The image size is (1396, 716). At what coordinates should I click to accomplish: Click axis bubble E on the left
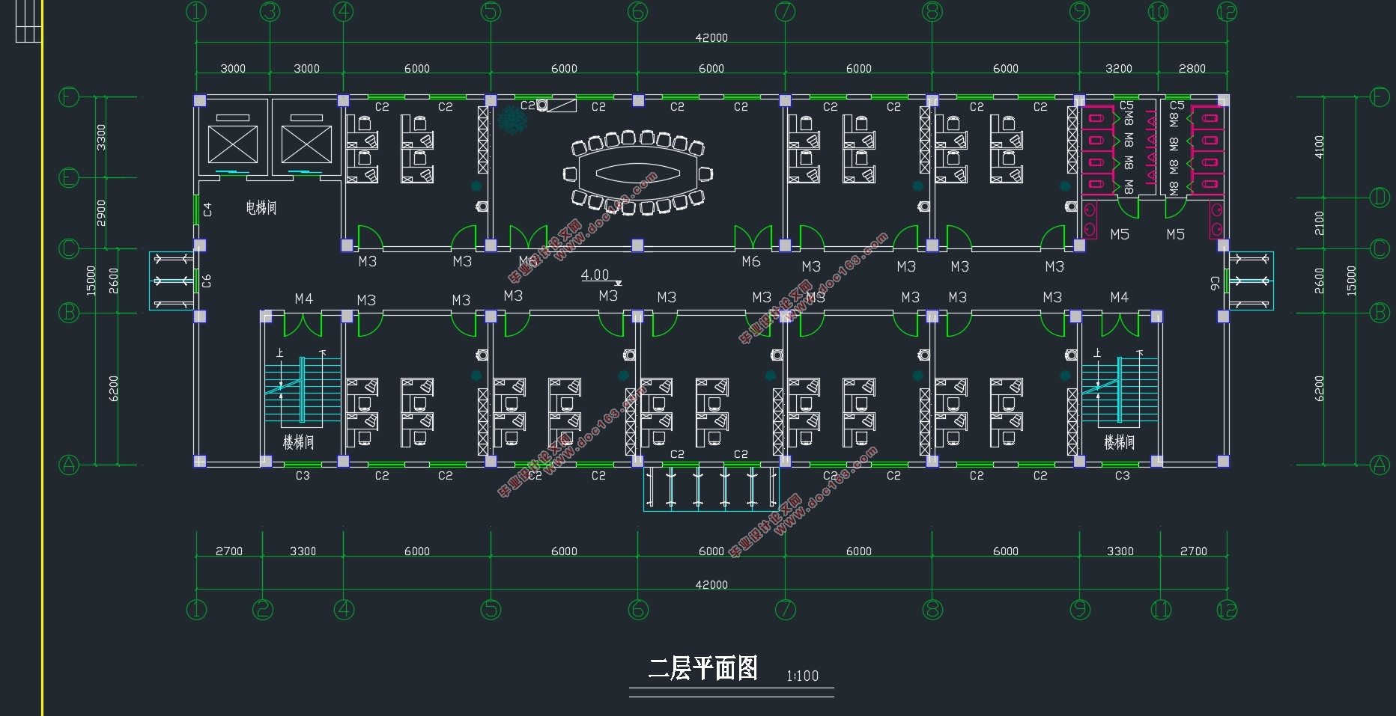69,177
